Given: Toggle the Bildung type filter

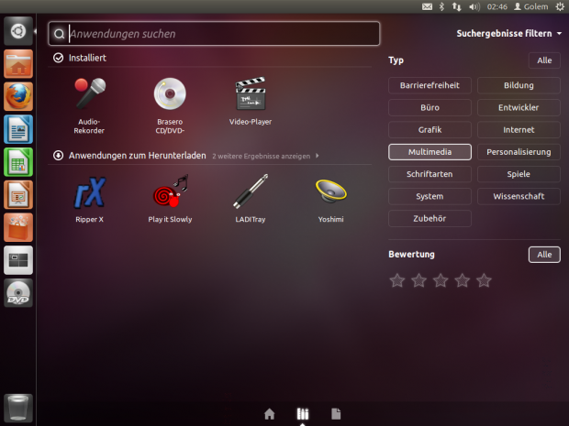Looking at the screenshot, I should (519, 85).
